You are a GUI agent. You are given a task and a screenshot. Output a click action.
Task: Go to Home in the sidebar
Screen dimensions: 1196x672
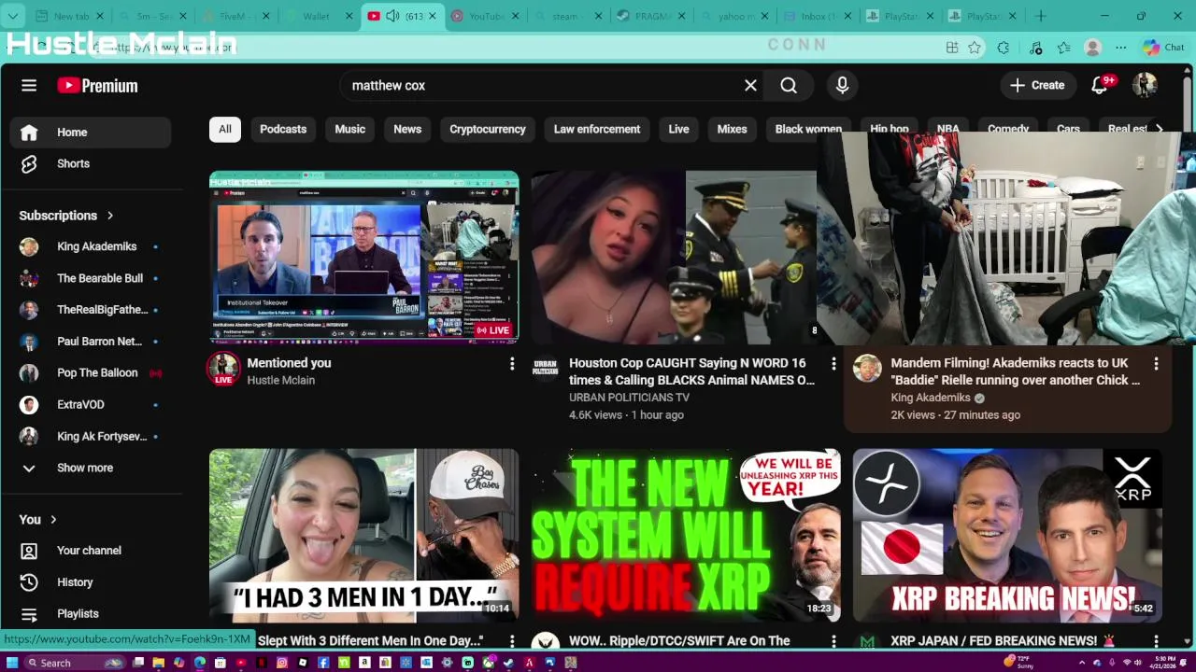point(91,133)
